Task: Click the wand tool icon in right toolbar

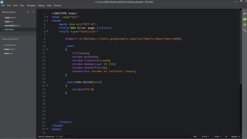Action: [244, 30]
